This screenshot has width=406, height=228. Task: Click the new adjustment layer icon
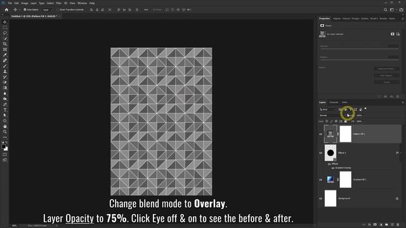point(381,225)
